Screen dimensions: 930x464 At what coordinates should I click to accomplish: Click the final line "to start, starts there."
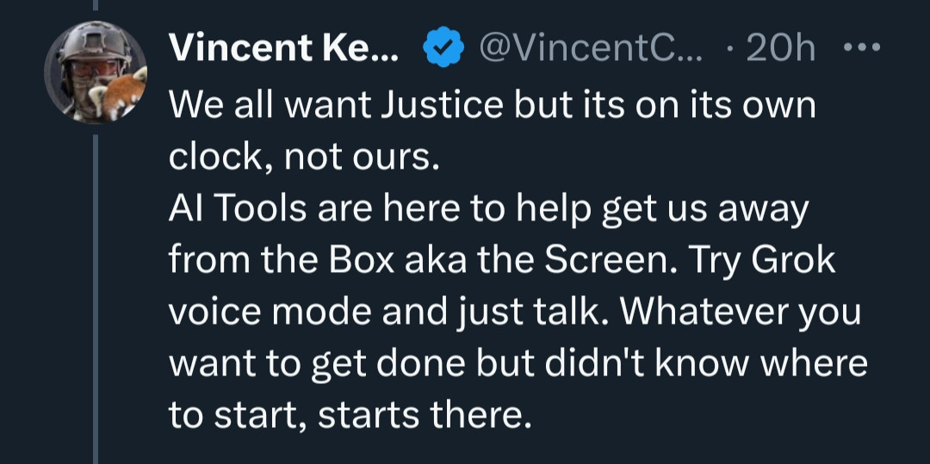(x=345, y=416)
